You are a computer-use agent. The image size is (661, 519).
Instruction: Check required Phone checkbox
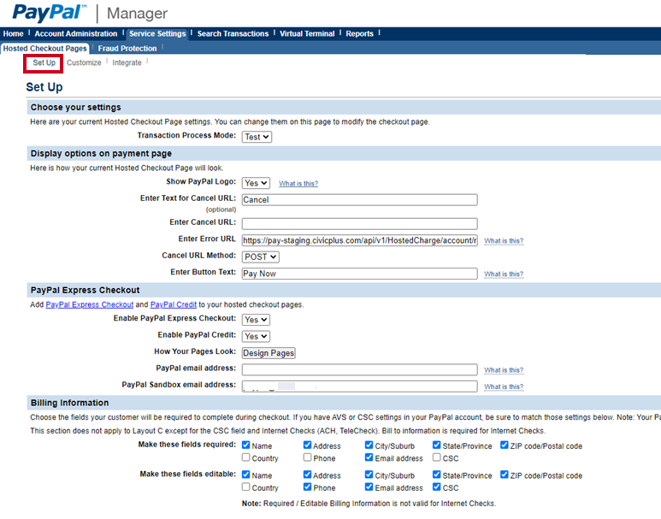[x=307, y=457]
